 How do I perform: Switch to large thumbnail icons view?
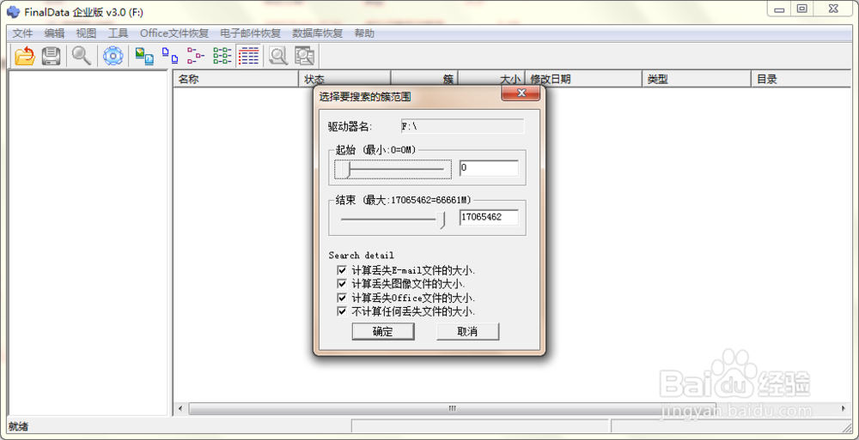point(144,56)
